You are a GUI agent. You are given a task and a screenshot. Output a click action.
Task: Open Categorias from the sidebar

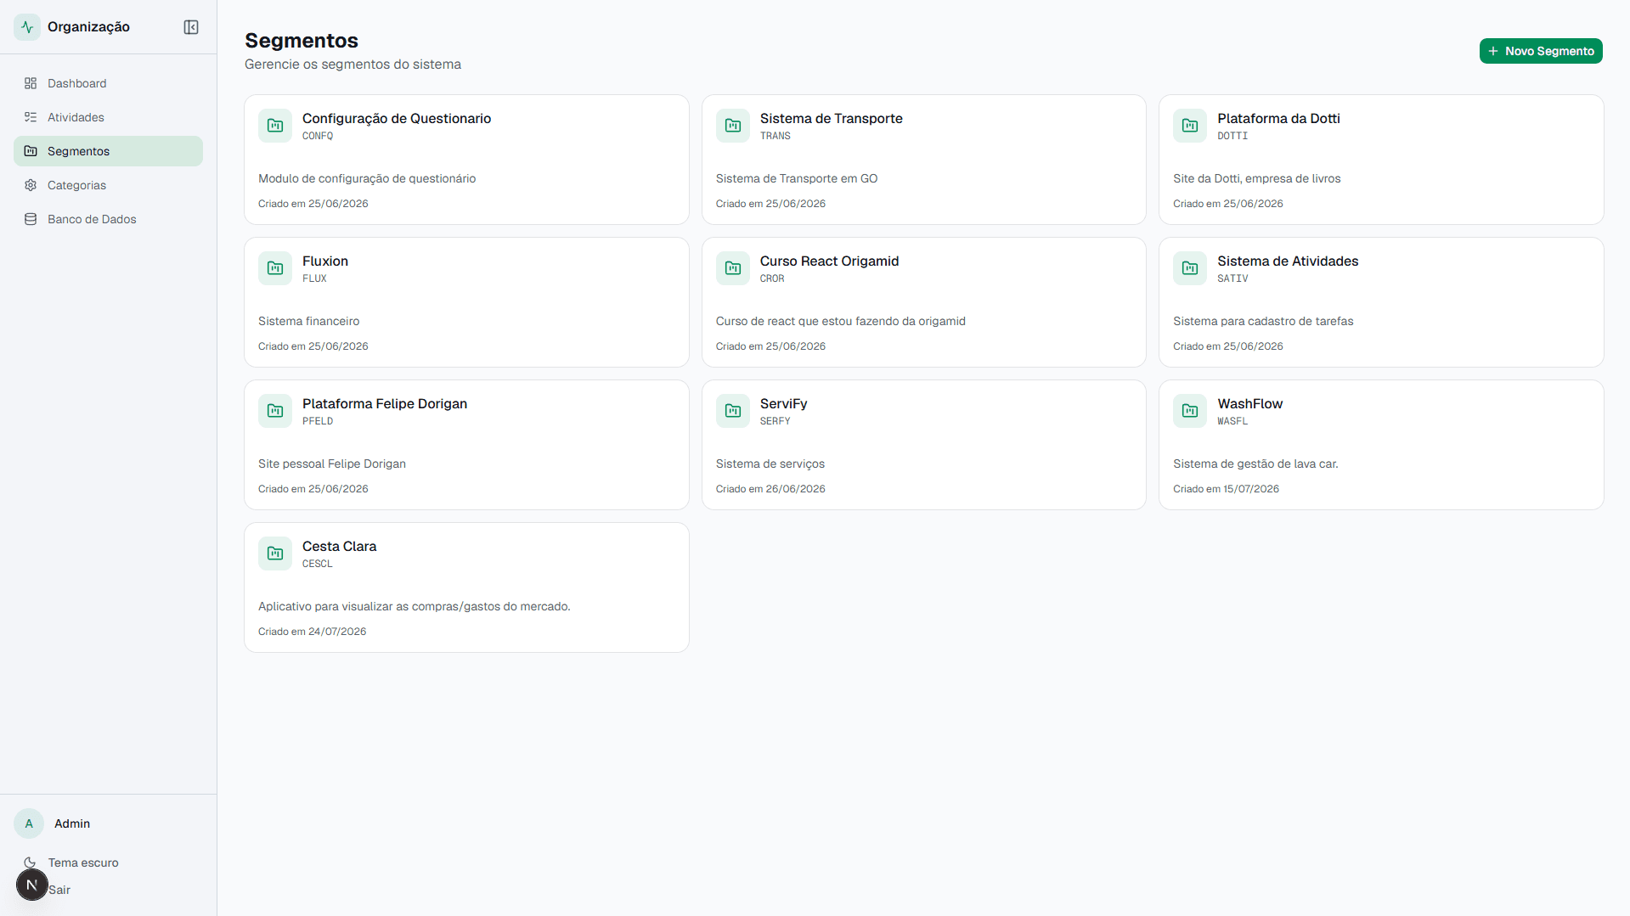click(x=108, y=185)
